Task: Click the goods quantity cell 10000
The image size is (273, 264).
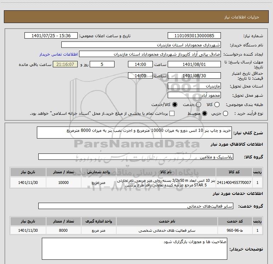Action: 63,182
